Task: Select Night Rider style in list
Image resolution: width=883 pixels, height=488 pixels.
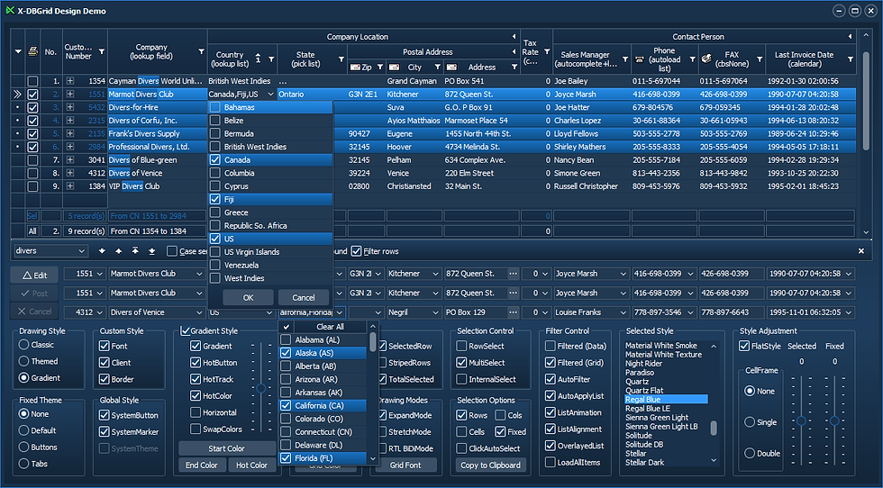Action: pyautogui.click(x=643, y=364)
